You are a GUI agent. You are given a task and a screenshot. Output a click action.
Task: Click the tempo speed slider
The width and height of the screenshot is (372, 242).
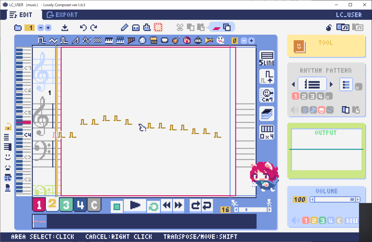(253, 210)
